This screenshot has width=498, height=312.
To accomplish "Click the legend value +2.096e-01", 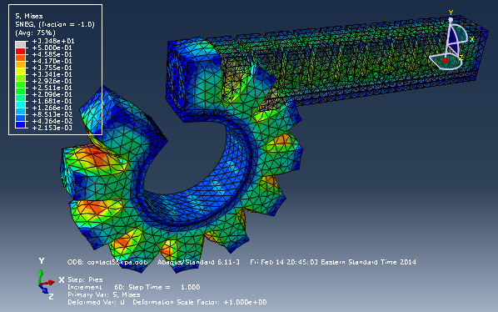I will tap(52, 94).
